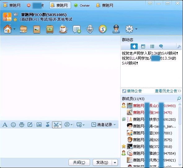This screenshot has height=168, width=183.
Task: Open the police officer report icon
Action: 116,29
